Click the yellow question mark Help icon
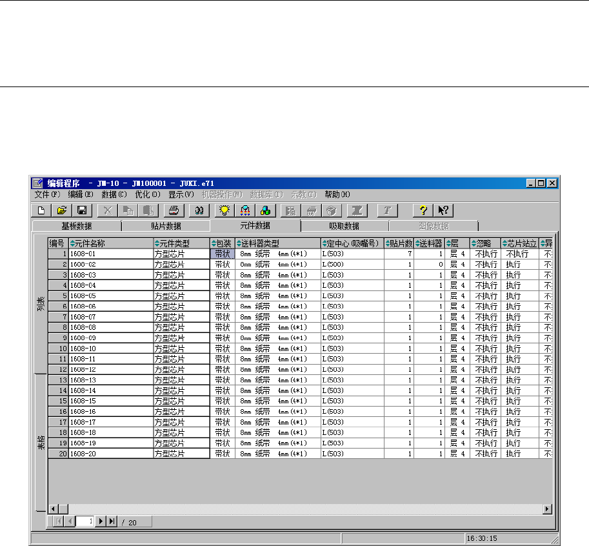 [423, 210]
